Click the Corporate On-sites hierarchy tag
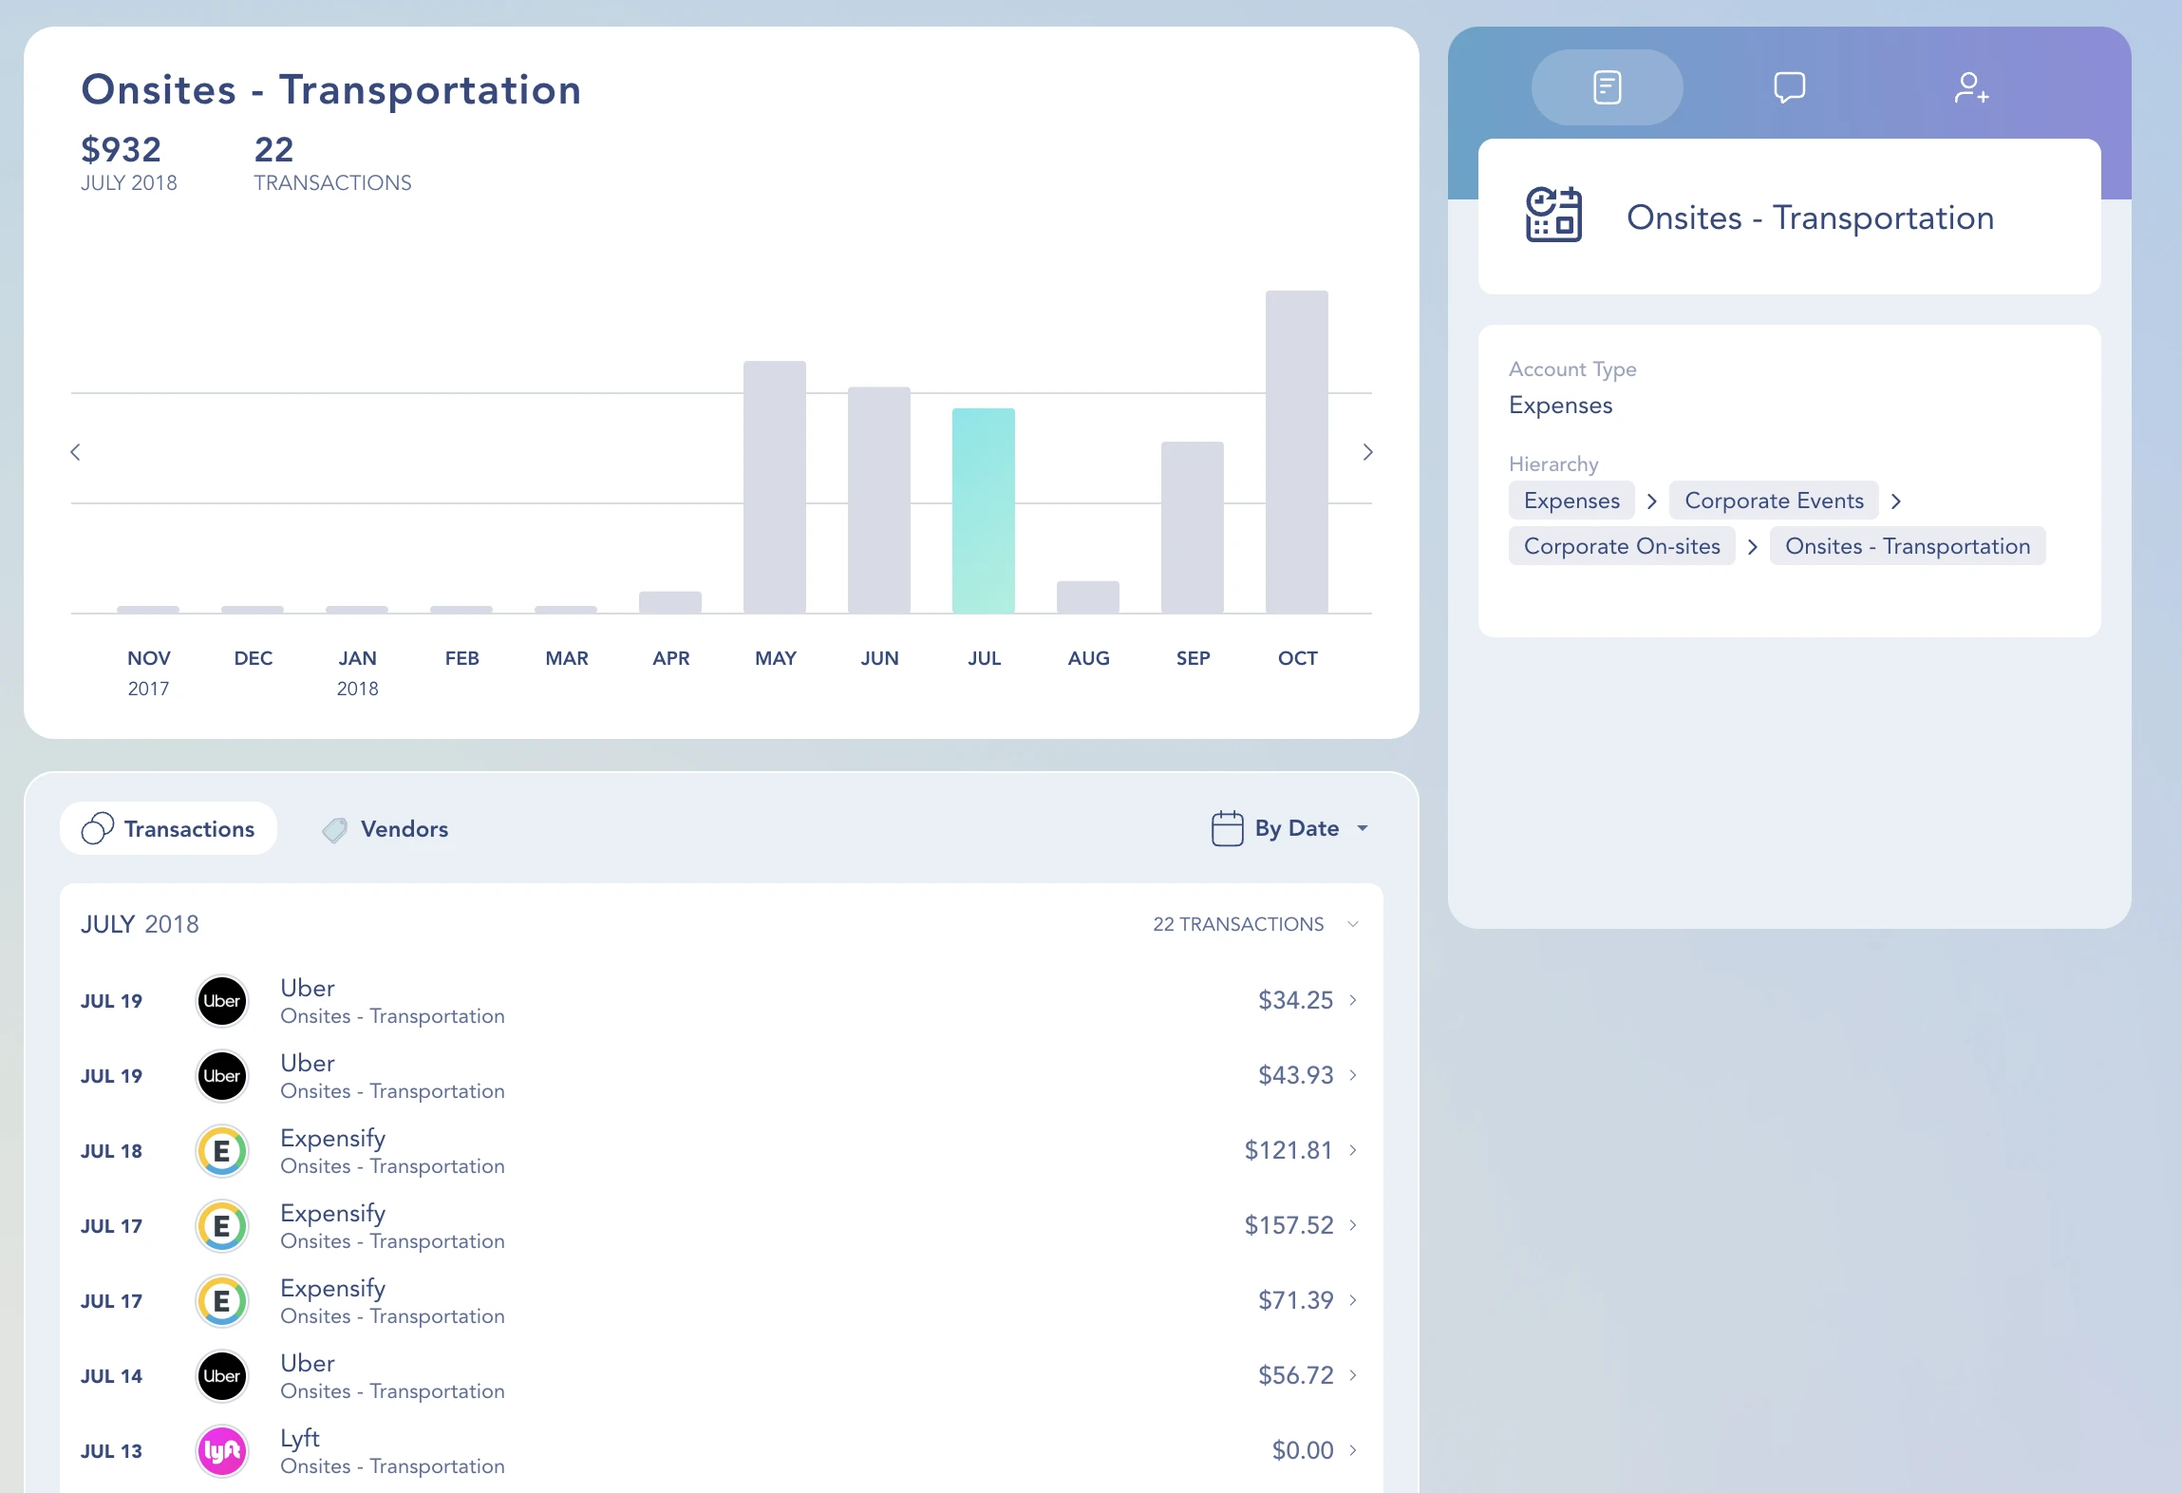Image resolution: width=2182 pixels, height=1493 pixels. 1622,545
